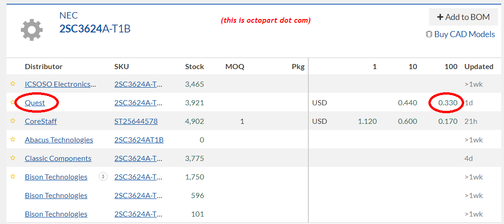504x224 pixels.
Task: Open the Abacus Technologies distributor link
Action: [x=59, y=140]
